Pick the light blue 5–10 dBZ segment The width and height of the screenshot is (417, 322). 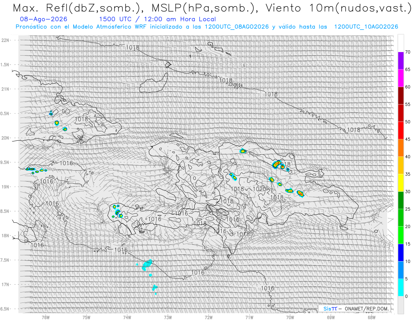401,270
